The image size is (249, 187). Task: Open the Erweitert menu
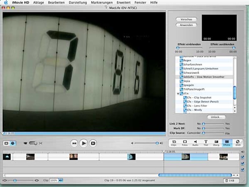point(124,3)
